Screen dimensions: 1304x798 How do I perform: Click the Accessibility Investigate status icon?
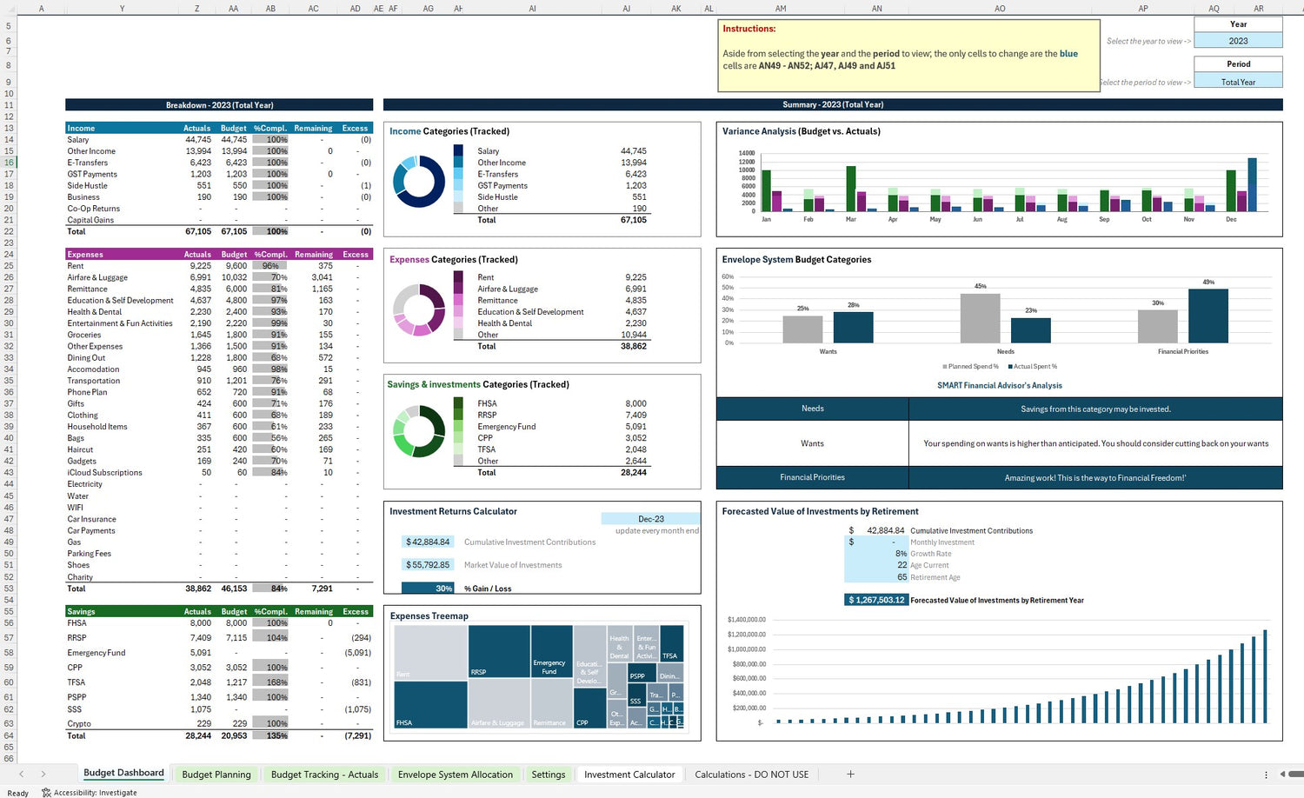pos(47,793)
